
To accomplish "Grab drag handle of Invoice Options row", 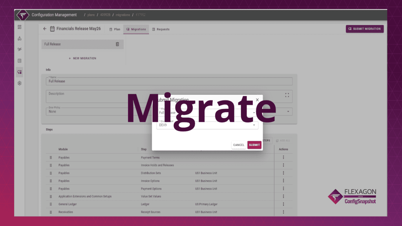I will pyautogui.click(x=51, y=181).
